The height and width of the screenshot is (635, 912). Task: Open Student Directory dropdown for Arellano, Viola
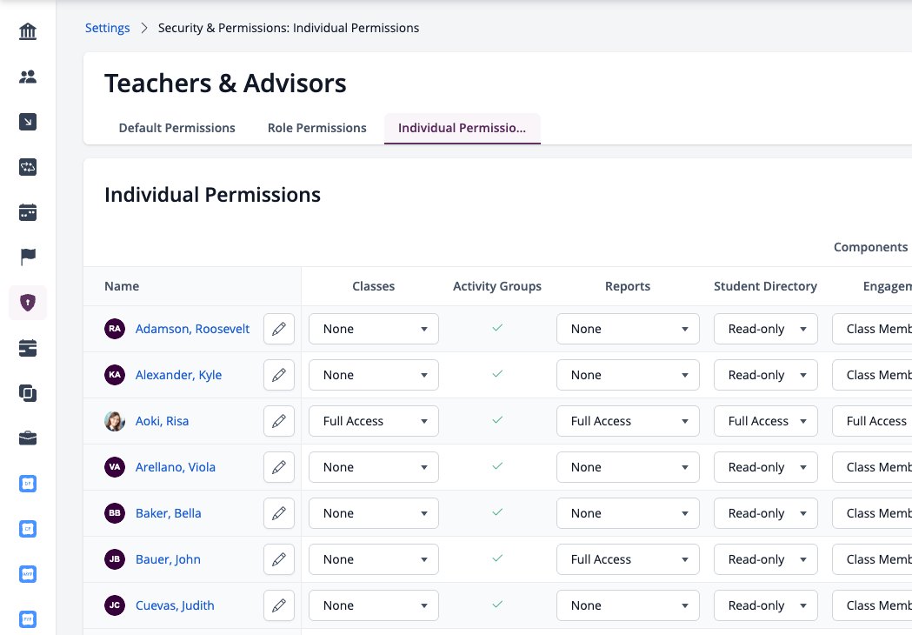click(765, 467)
